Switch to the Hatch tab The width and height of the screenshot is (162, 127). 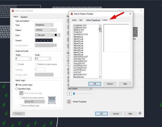pos(16,17)
